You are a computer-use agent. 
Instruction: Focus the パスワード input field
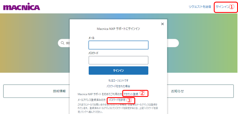(118, 60)
